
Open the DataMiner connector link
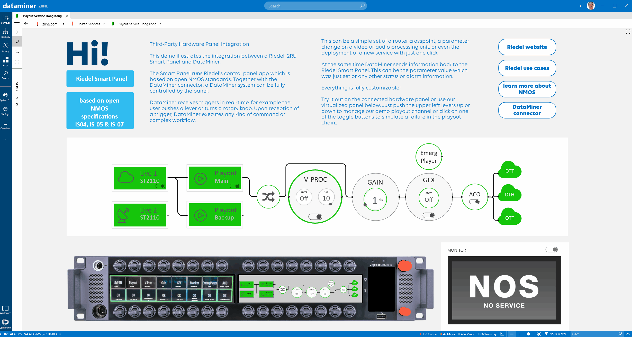[x=527, y=110]
